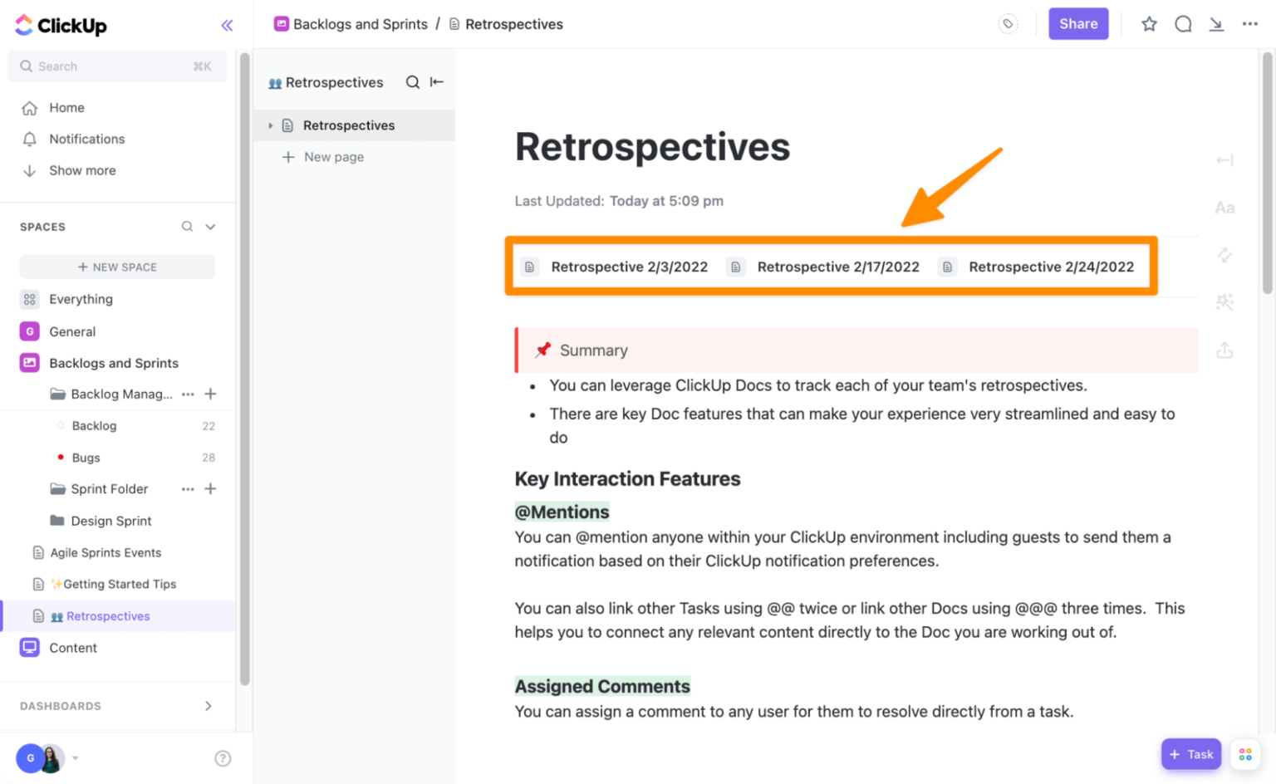Open the AI magic wand icon on right panel
The width and height of the screenshot is (1276, 784).
point(1224,301)
